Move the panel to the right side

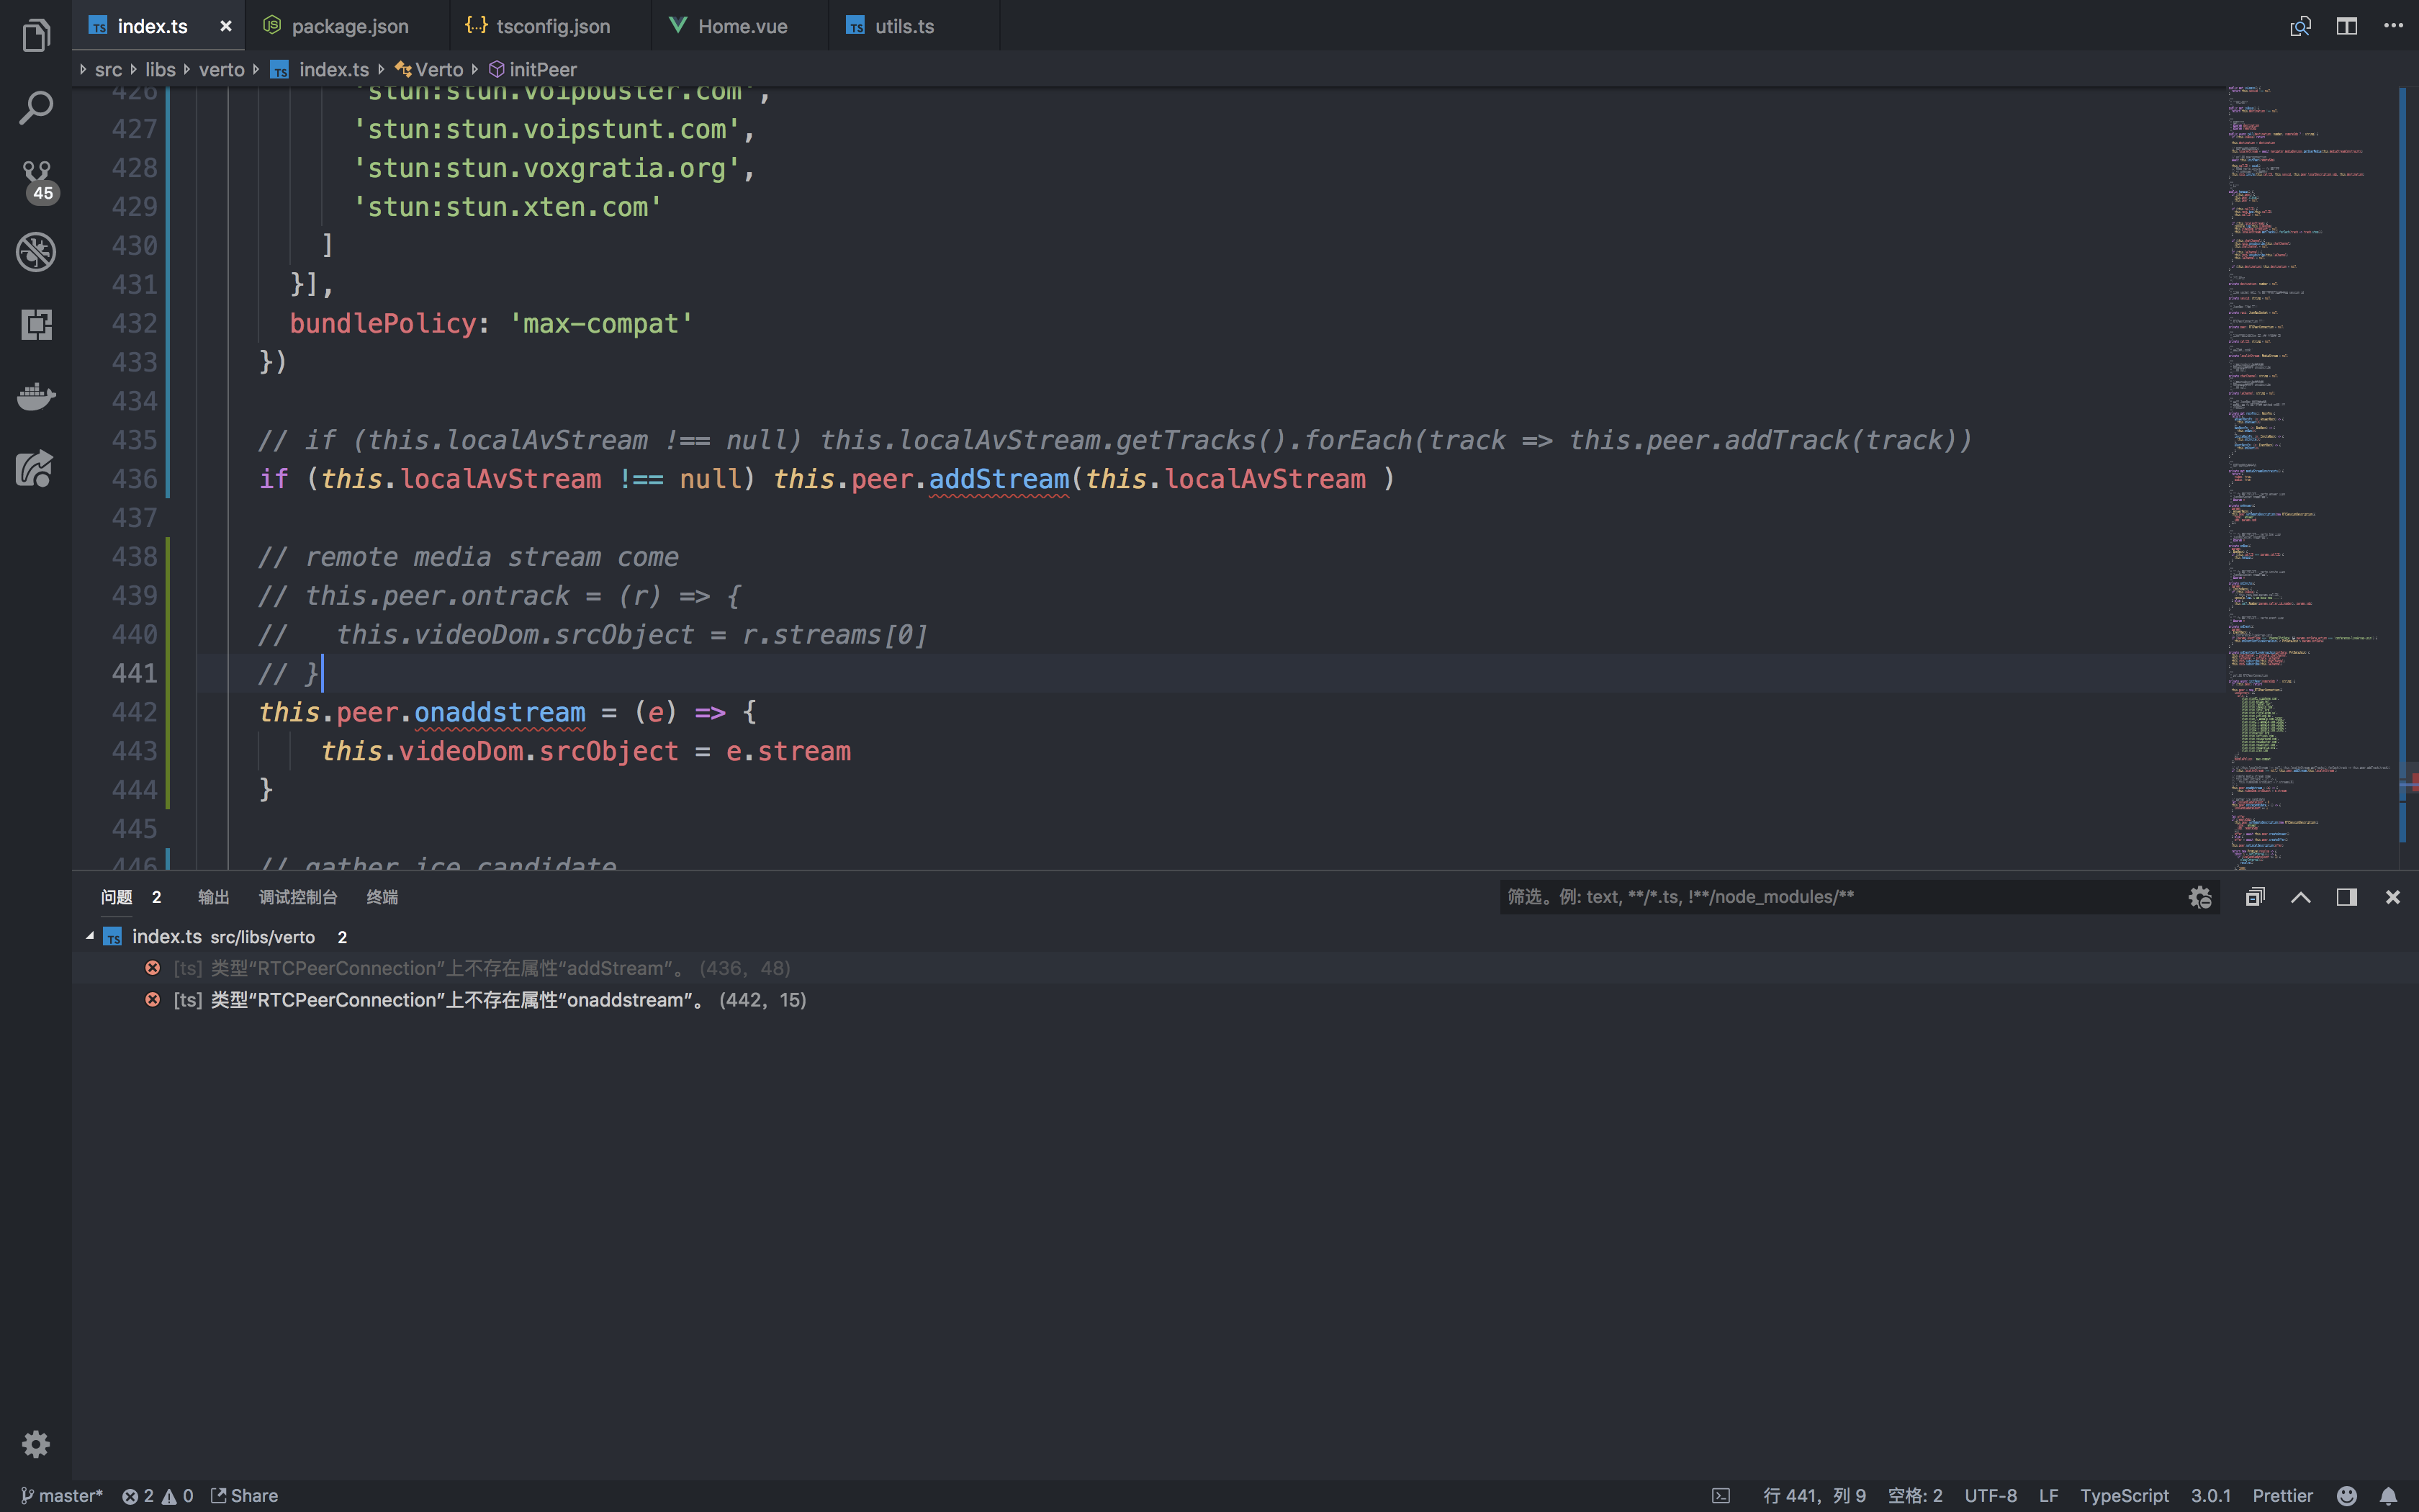tap(2346, 897)
